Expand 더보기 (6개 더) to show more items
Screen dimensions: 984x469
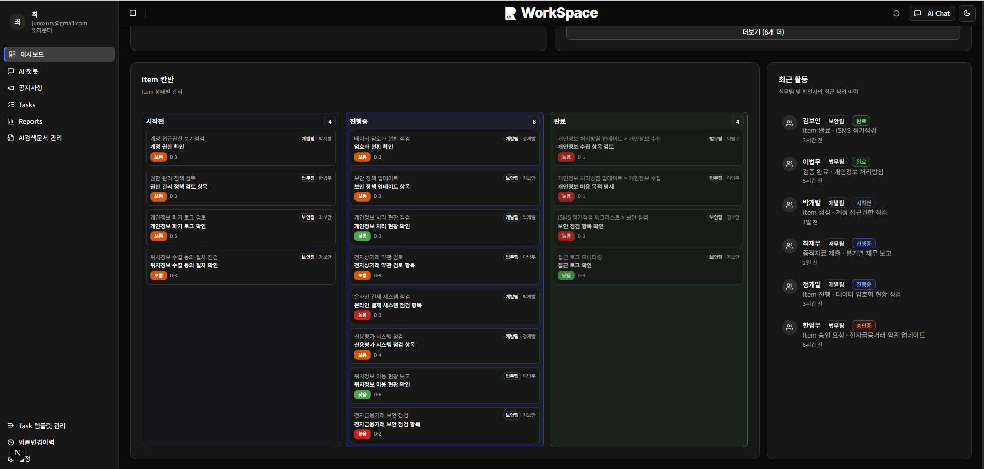pyautogui.click(x=762, y=31)
